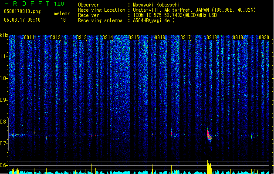
Task: Click the 0915 time marker
Action: [134, 37]
